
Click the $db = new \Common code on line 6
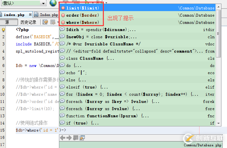click(x=37, y=66)
